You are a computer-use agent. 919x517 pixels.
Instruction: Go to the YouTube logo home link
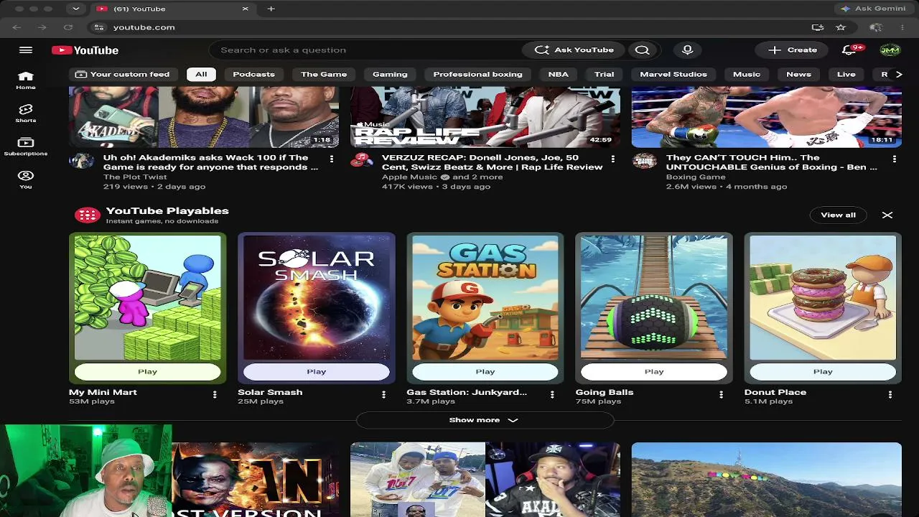pos(85,50)
